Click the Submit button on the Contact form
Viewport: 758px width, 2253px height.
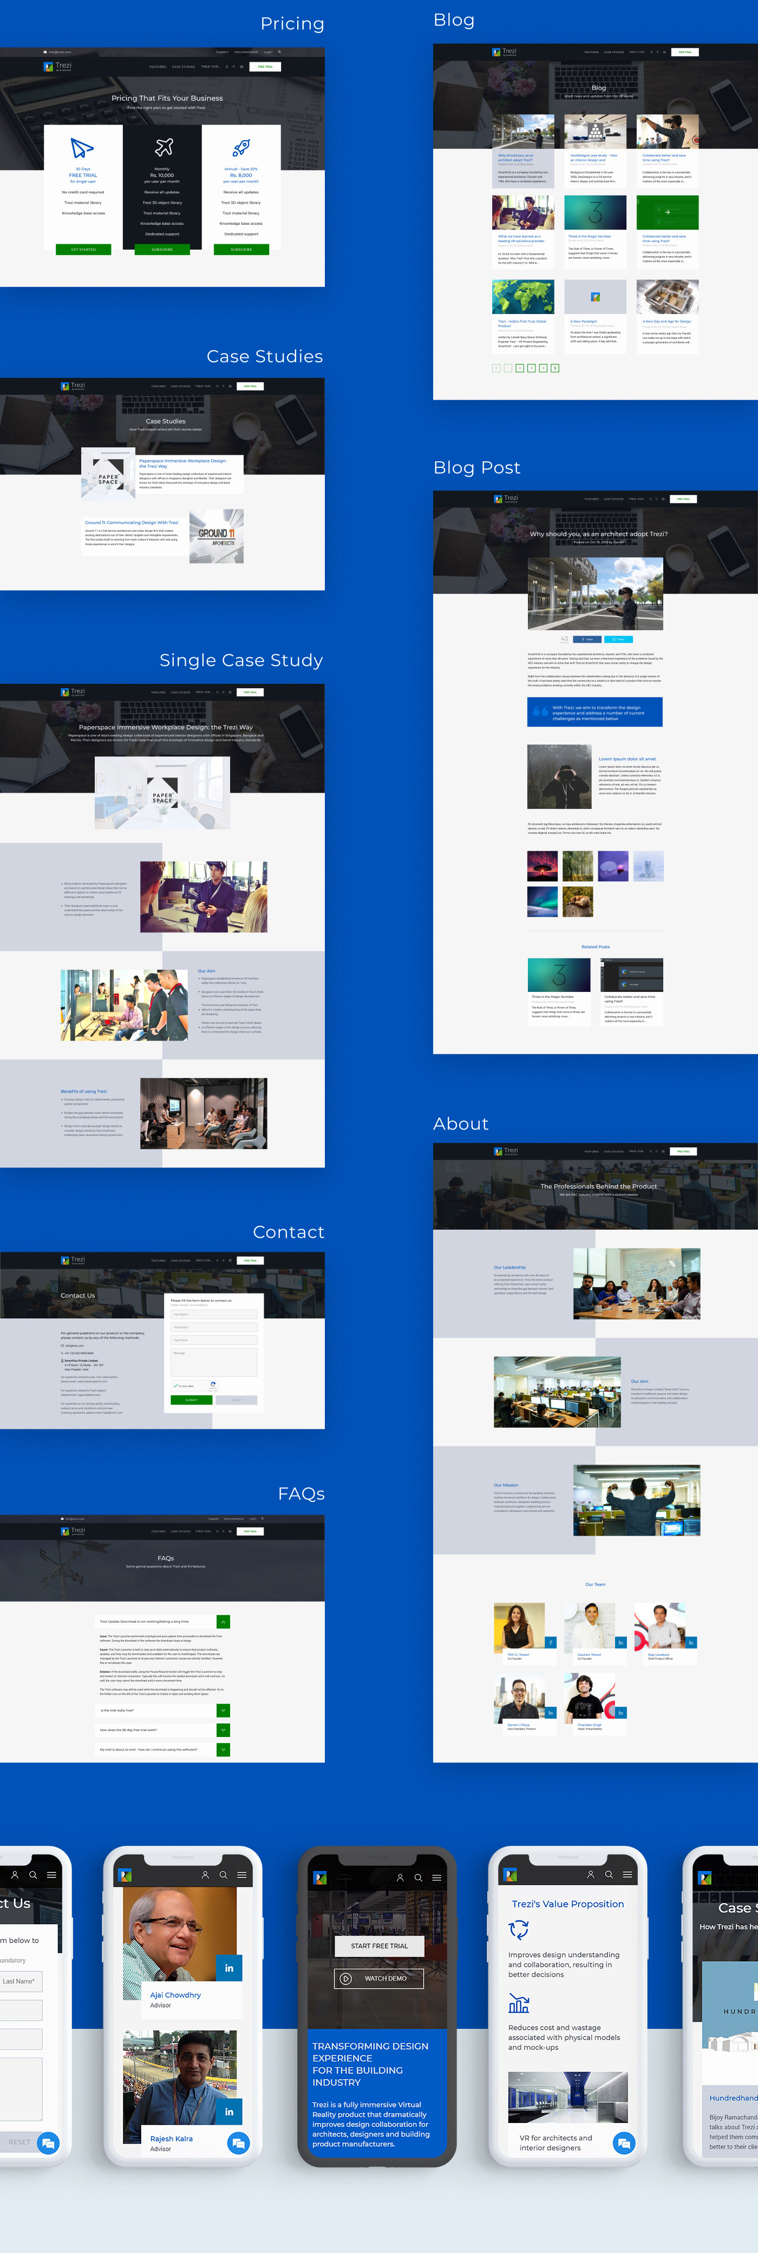[x=192, y=1399]
